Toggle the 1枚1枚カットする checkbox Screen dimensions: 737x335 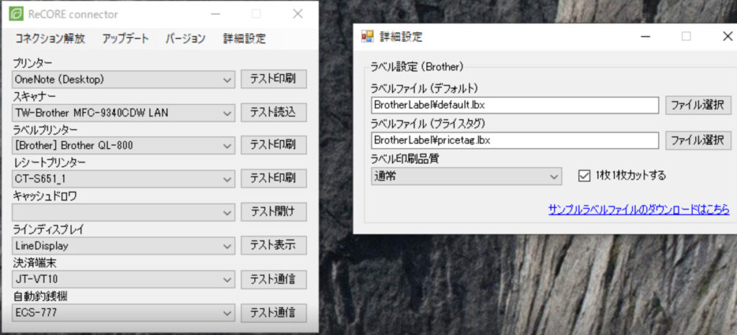click(x=584, y=176)
